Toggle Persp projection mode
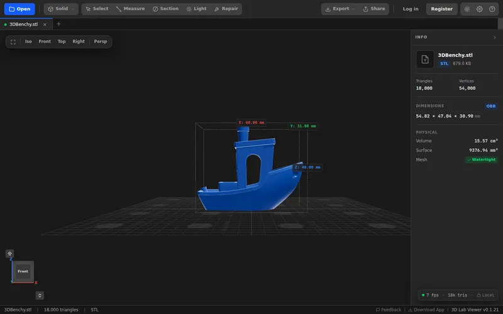This screenshot has height=314, width=503. pos(101,41)
